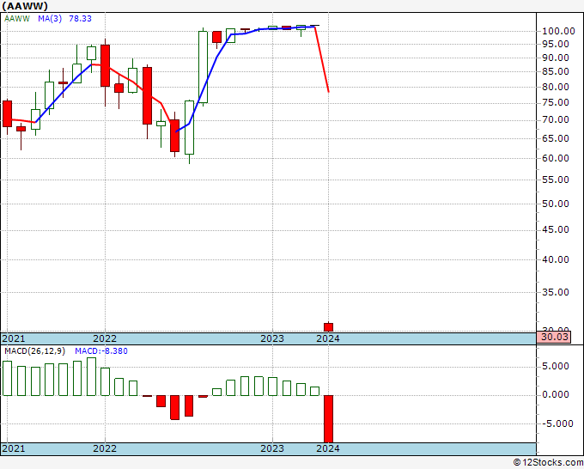Click the 55.00 price axis label
This screenshot has width=584, height=469.
coord(556,180)
